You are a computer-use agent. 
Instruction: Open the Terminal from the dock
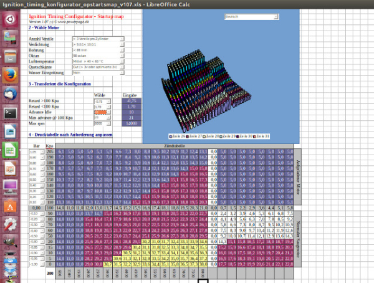(x=11, y=113)
